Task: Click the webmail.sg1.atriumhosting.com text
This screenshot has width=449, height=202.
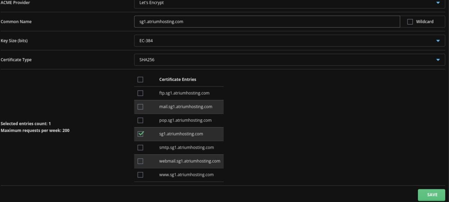Action: pos(190,161)
